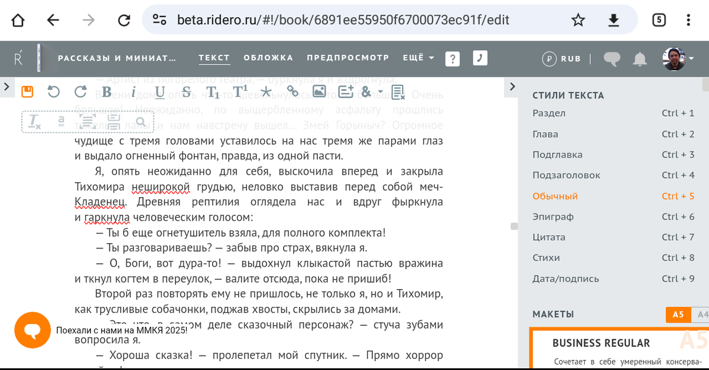Apply superscript formatting
The image size is (709, 370).
240,91
